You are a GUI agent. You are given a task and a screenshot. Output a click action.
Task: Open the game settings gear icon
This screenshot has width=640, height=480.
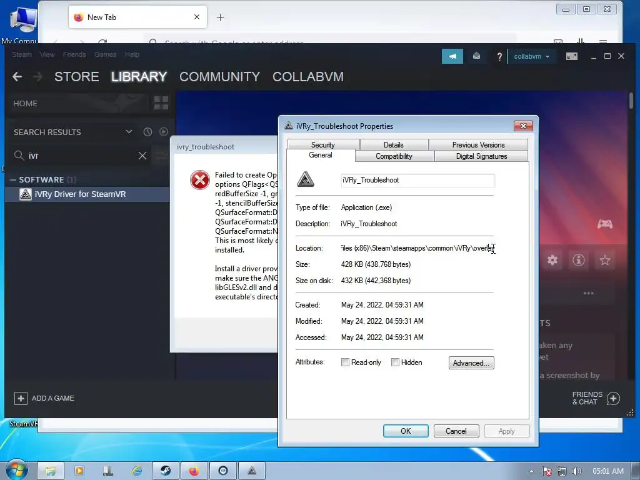[x=552, y=260]
